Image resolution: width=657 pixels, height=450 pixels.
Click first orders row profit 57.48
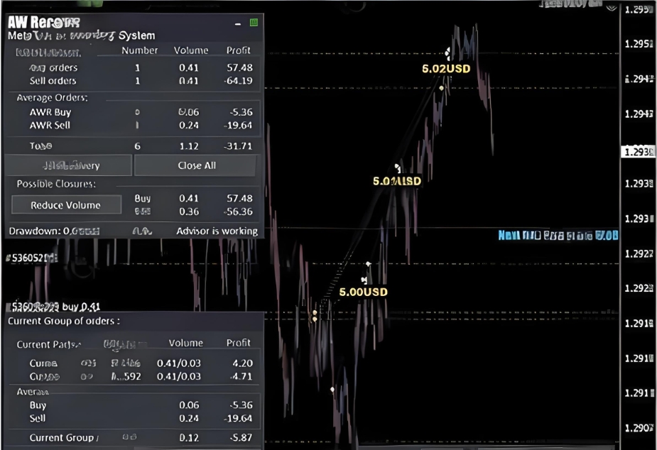[x=239, y=67]
